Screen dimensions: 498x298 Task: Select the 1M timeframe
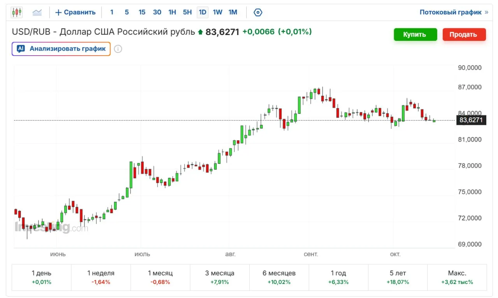click(233, 12)
